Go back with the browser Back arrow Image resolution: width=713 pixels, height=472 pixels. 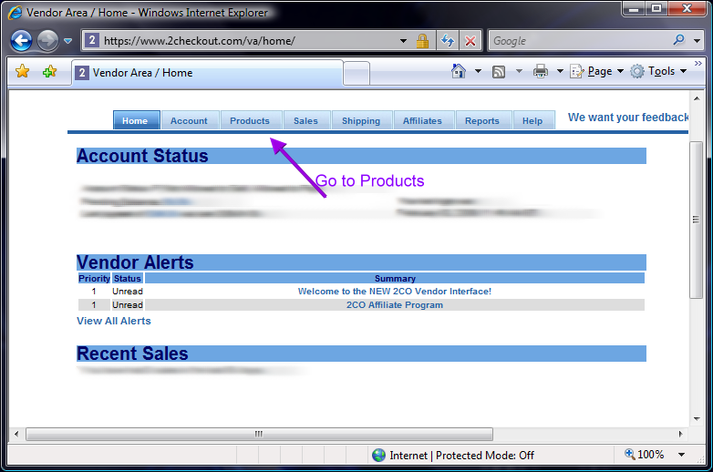pos(21,41)
